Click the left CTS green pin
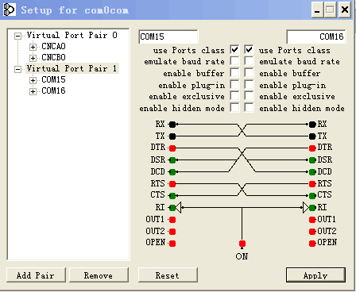 pyautogui.click(x=172, y=196)
